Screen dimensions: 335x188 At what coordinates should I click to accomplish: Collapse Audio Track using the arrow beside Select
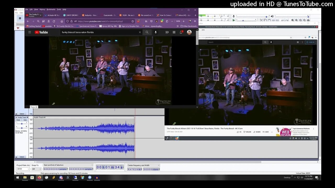(16, 157)
